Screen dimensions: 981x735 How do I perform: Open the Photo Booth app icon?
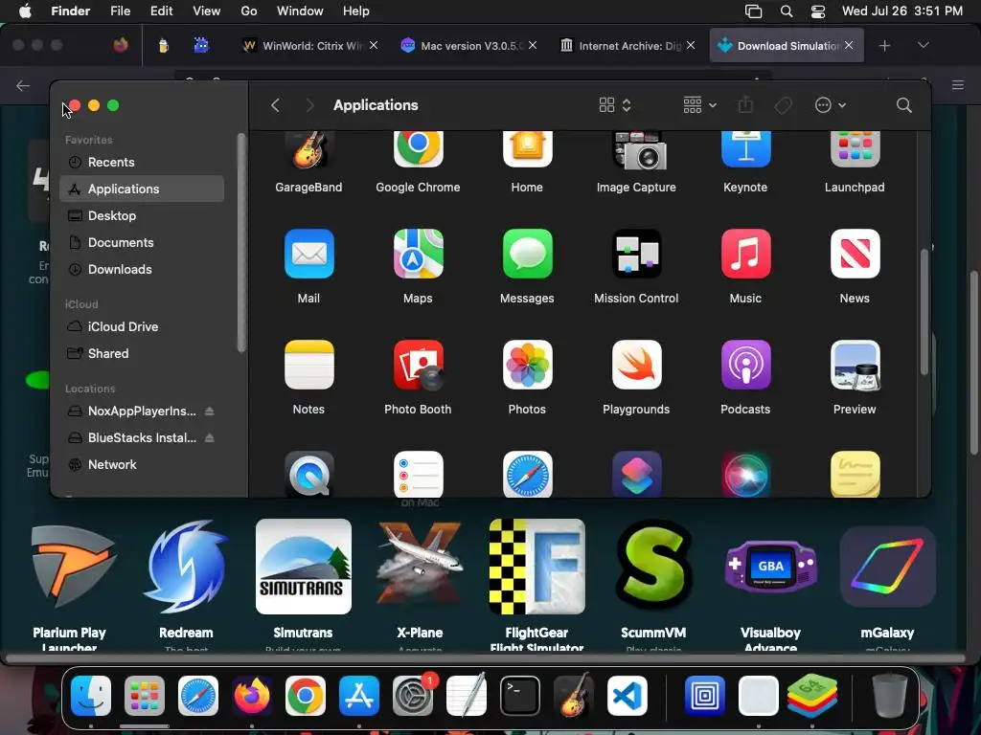point(418,365)
